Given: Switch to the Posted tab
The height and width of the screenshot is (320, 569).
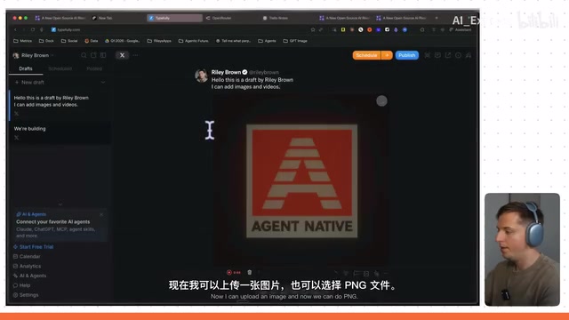Looking at the screenshot, I should point(94,68).
